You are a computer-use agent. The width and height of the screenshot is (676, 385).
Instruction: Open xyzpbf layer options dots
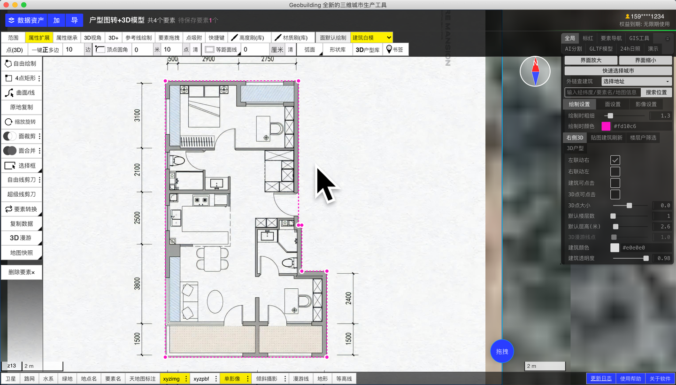pos(216,378)
